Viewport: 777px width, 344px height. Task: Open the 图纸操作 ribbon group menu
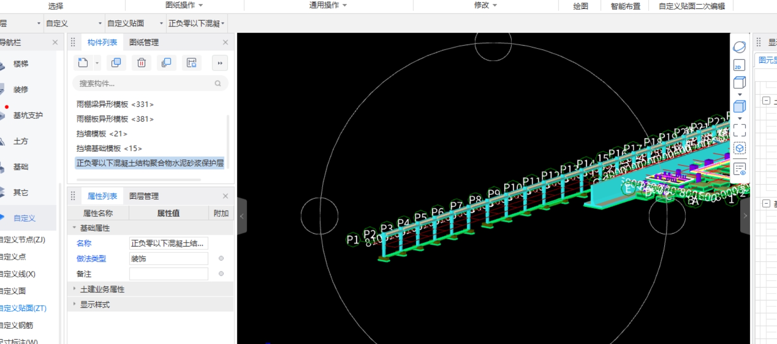pyautogui.click(x=184, y=5)
